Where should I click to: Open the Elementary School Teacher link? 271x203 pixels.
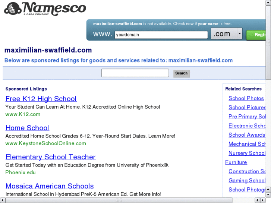50,157
